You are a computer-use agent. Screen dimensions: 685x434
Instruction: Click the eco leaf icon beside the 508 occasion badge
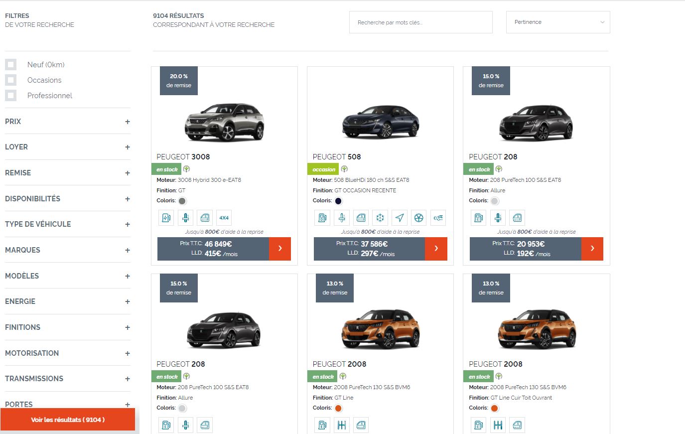click(344, 169)
